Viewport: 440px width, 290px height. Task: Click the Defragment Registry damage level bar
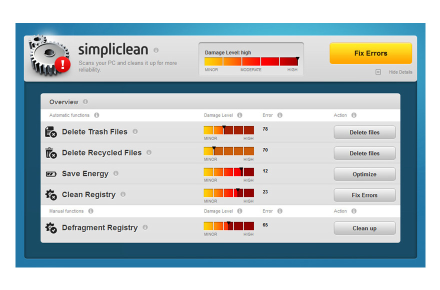(228, 226)
